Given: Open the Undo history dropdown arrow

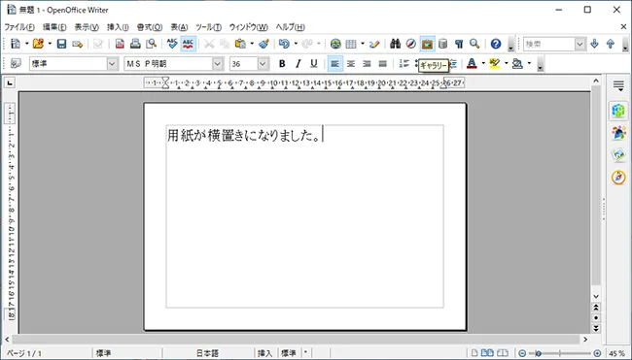Looking at the screenshot, I should pyautogui.click(x=296, y=44).
